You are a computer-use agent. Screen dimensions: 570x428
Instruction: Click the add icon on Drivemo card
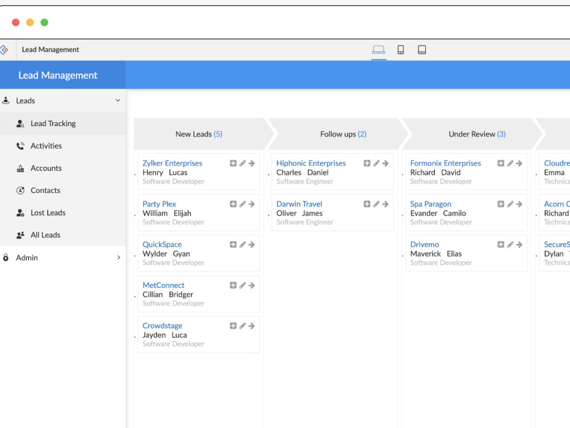click(x=500, y=245)
